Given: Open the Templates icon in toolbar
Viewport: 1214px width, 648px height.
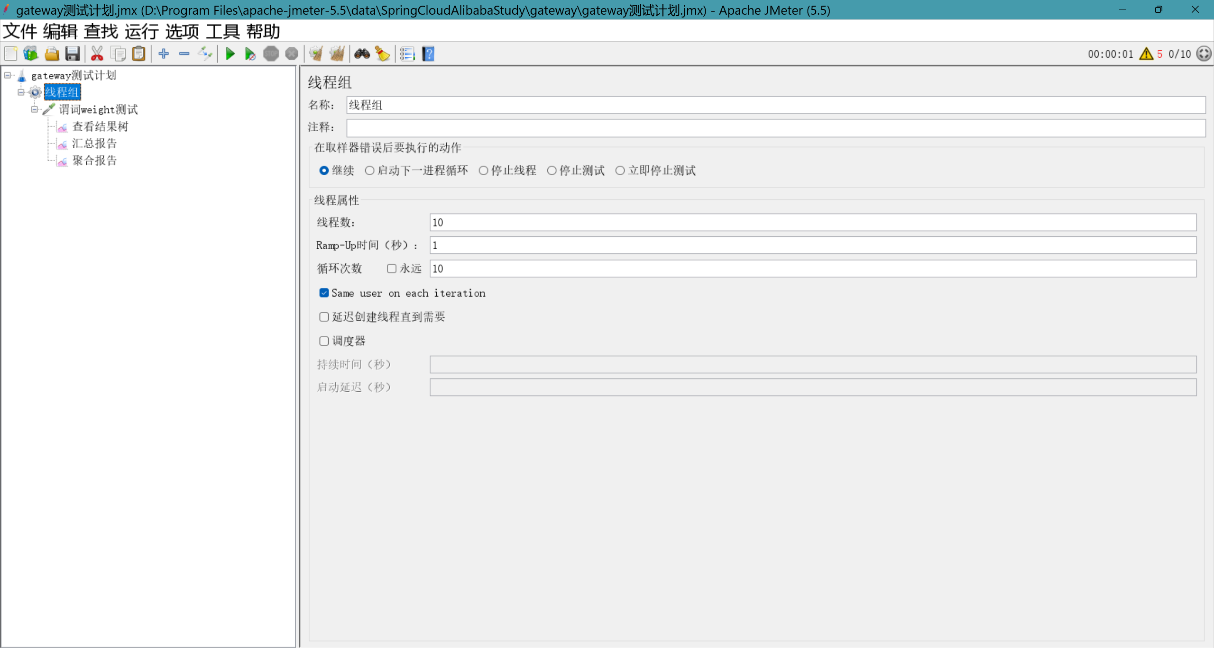Looking at the screenshot, I should pyautogui.click(x=31, y=54).
